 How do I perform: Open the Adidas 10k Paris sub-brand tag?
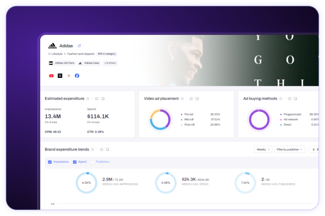click(62, 63)
